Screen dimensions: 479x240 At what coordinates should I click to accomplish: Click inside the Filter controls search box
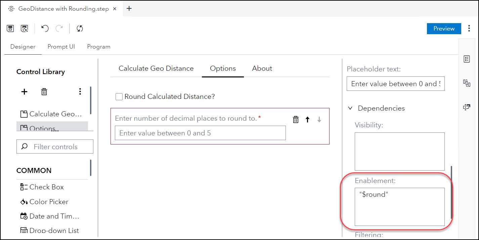tap(55, 146)
